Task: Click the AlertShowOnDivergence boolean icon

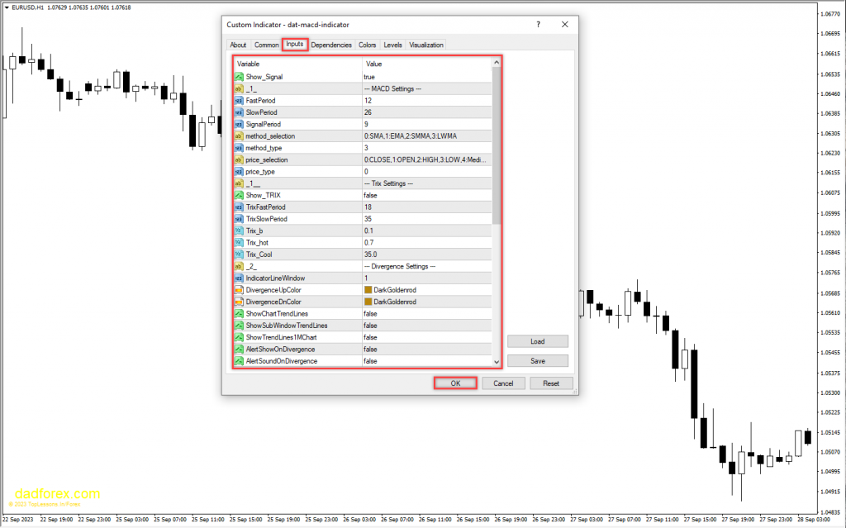Action: (239, 350)
